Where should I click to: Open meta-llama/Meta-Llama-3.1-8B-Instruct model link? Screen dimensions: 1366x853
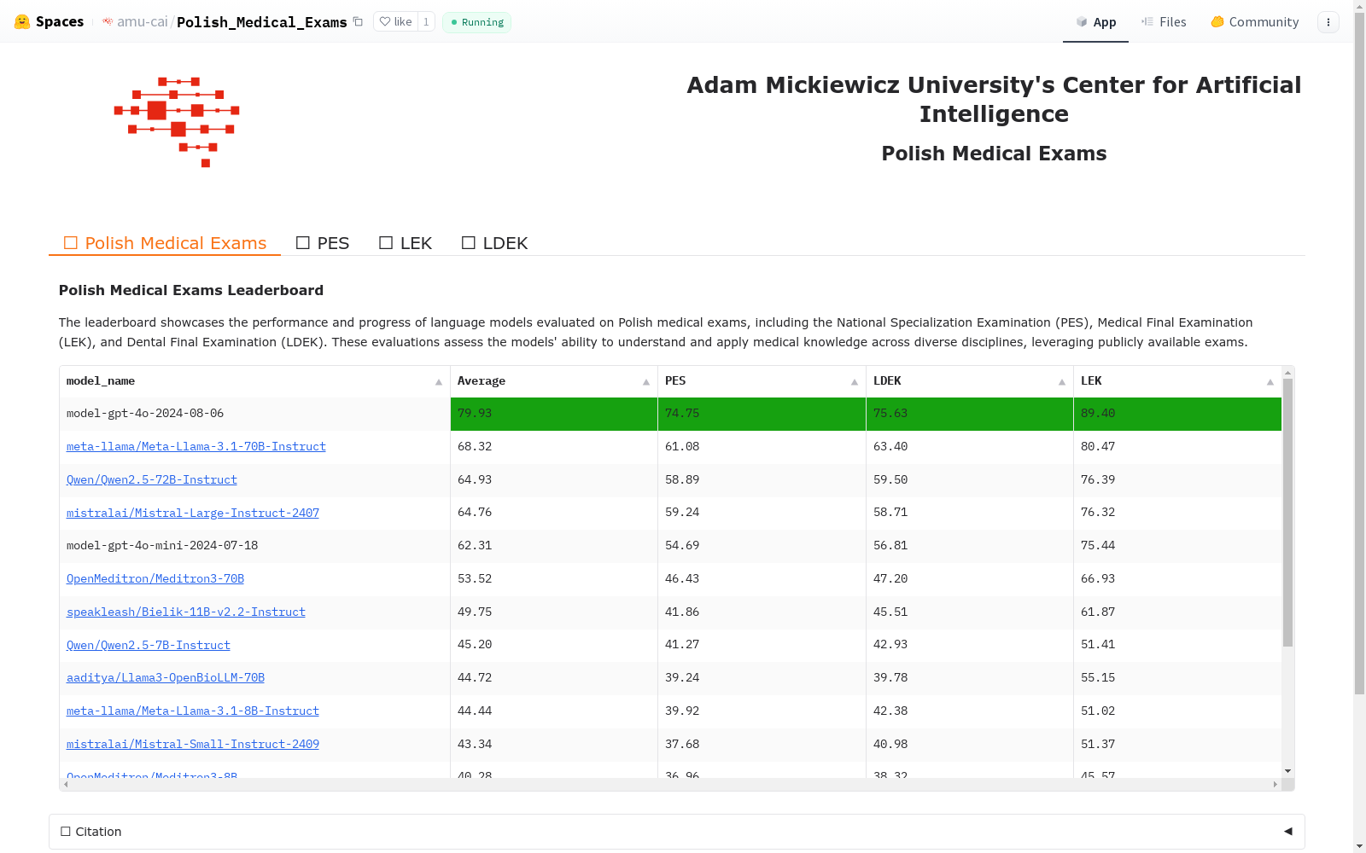[x=193, y=711]
